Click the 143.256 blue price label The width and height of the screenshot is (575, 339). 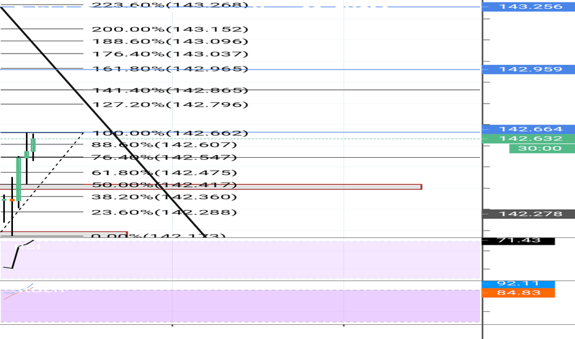[x=529, y=7]
